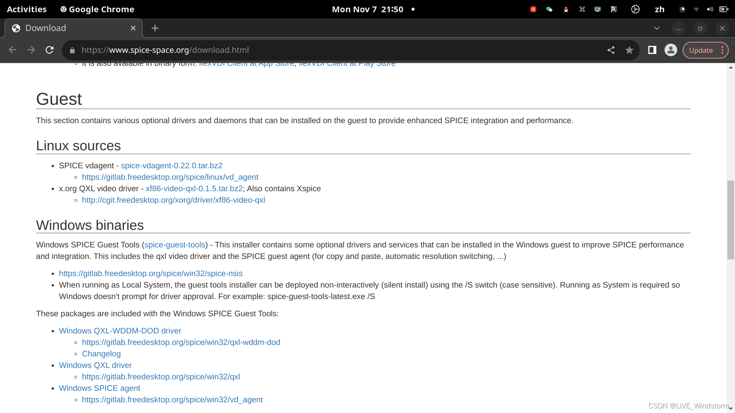Close the Download tab
This screenshot has height=413, width=735.
click(x=133, y=28)
